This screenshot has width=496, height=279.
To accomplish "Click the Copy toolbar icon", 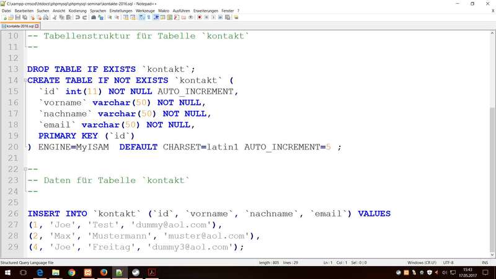I will tap(61, 17).
